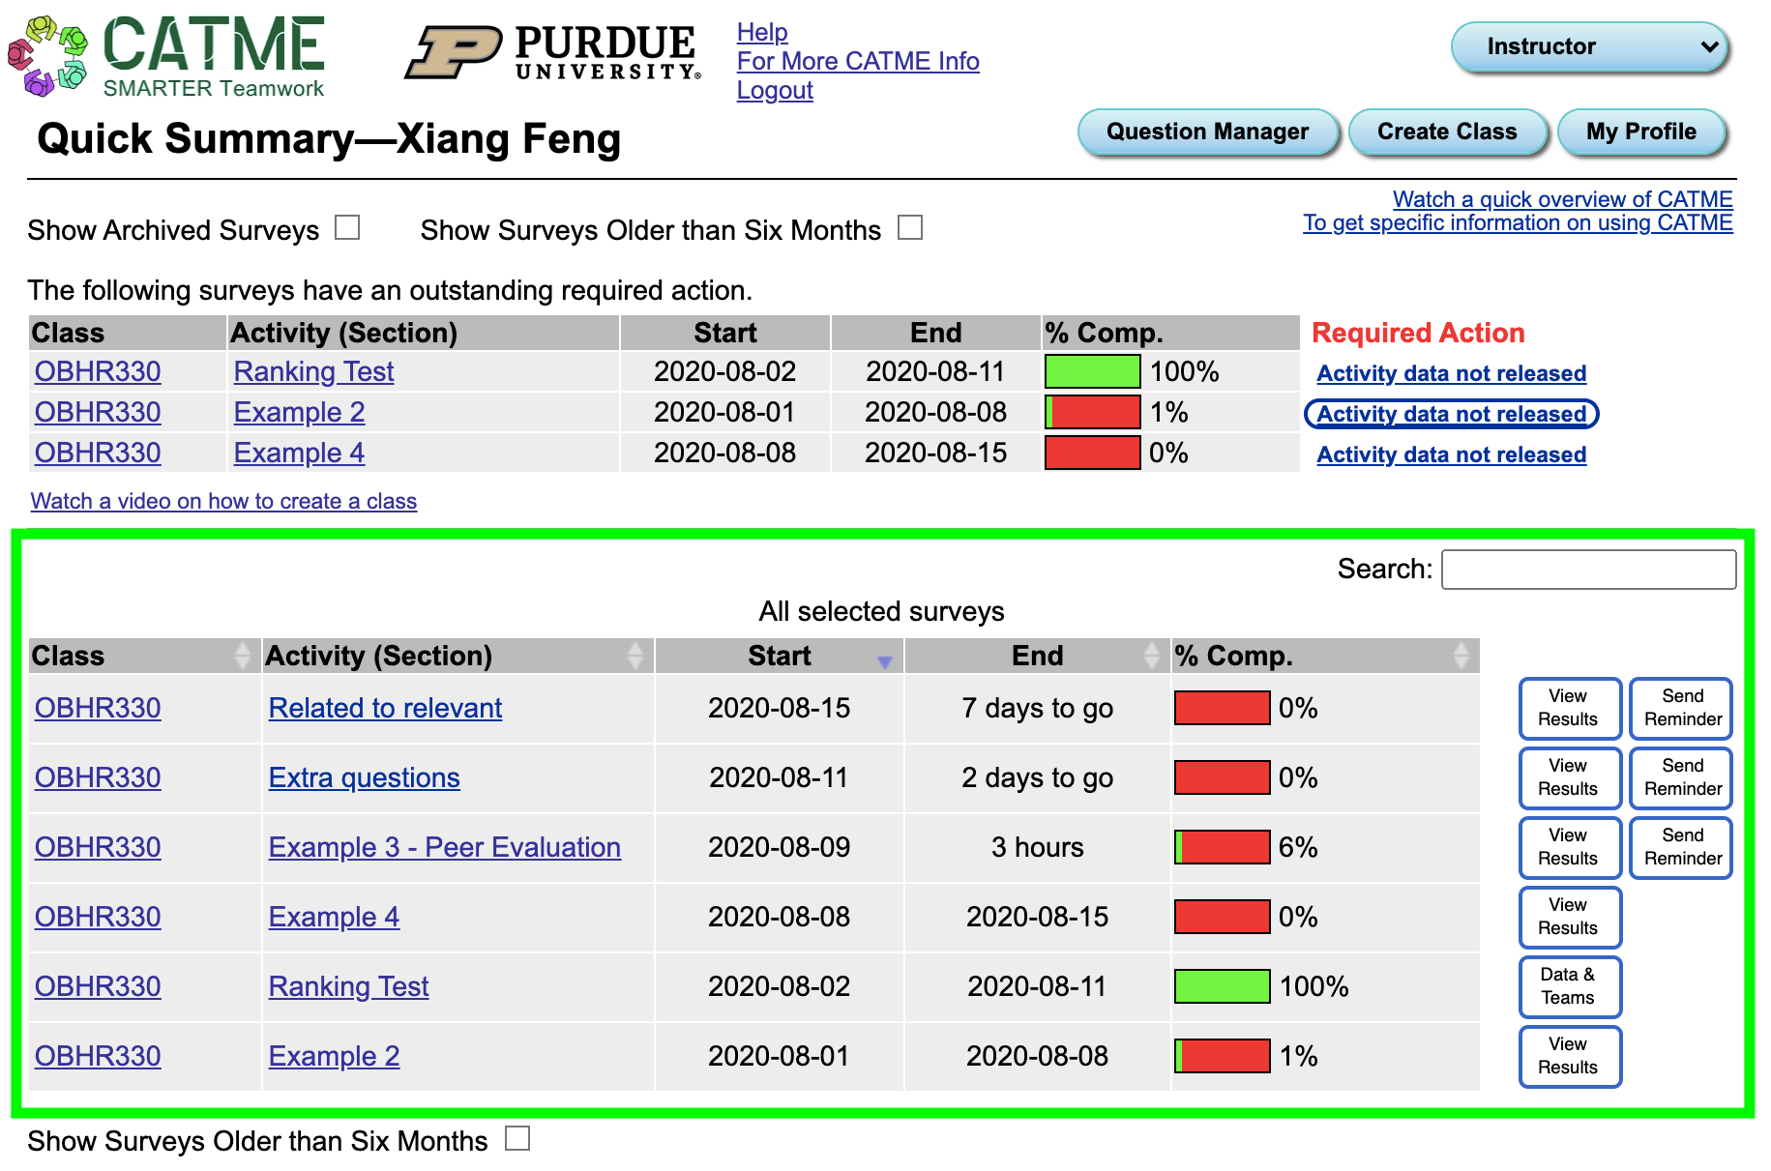Screen dimensions: 1771x1171
Task: Open the Create Class page
Action: tap(1448, 132)
